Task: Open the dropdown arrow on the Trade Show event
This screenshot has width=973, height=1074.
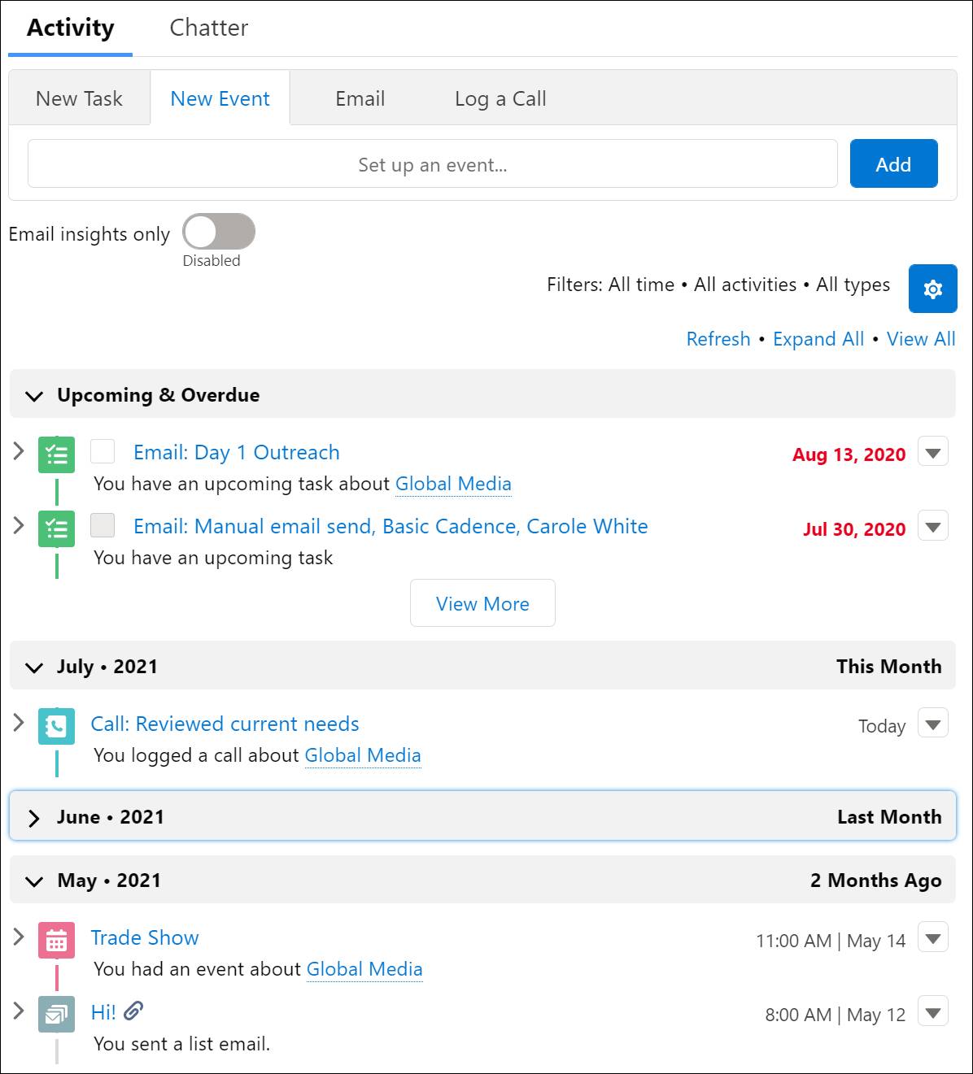Action: click(933, 937)
